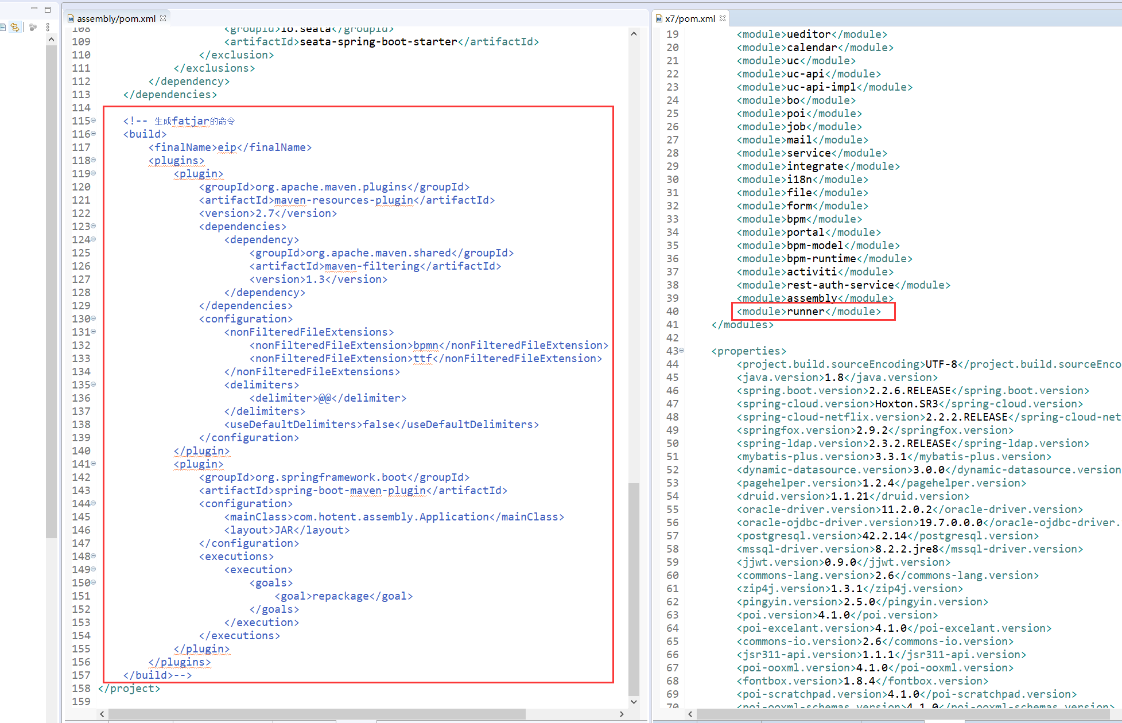The width and height of the screenshot is (1122, 723).
Task: Click left editor's horizontal scrollbar thumb
Action: pyautogui.click(x=316, y=714)
